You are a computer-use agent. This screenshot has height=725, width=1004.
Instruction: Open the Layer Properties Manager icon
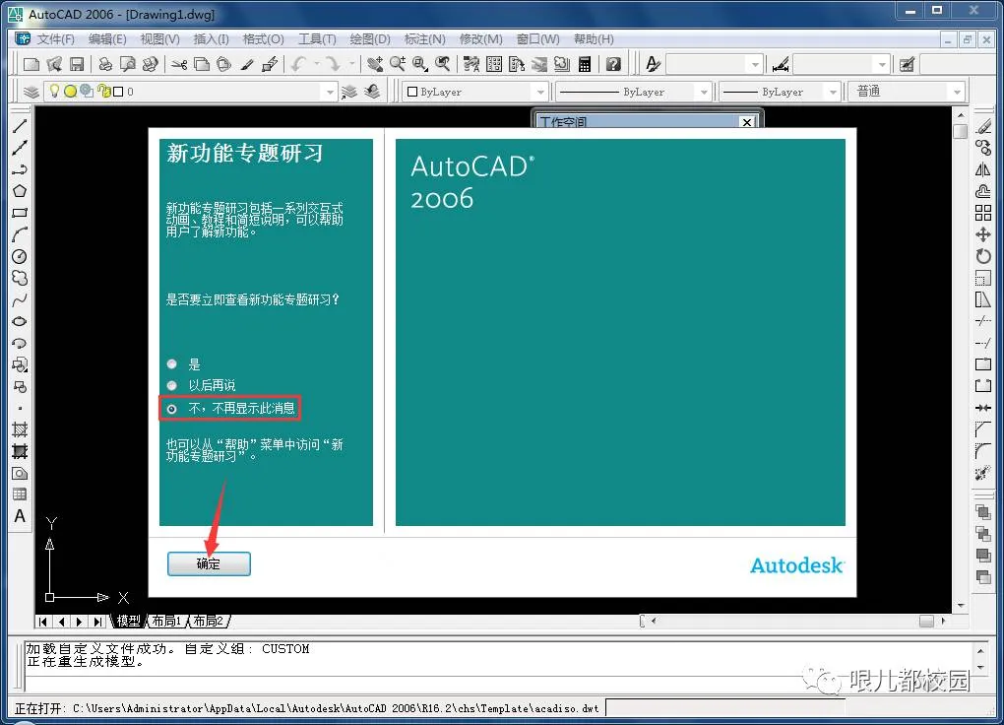click(x=31, y=92)
